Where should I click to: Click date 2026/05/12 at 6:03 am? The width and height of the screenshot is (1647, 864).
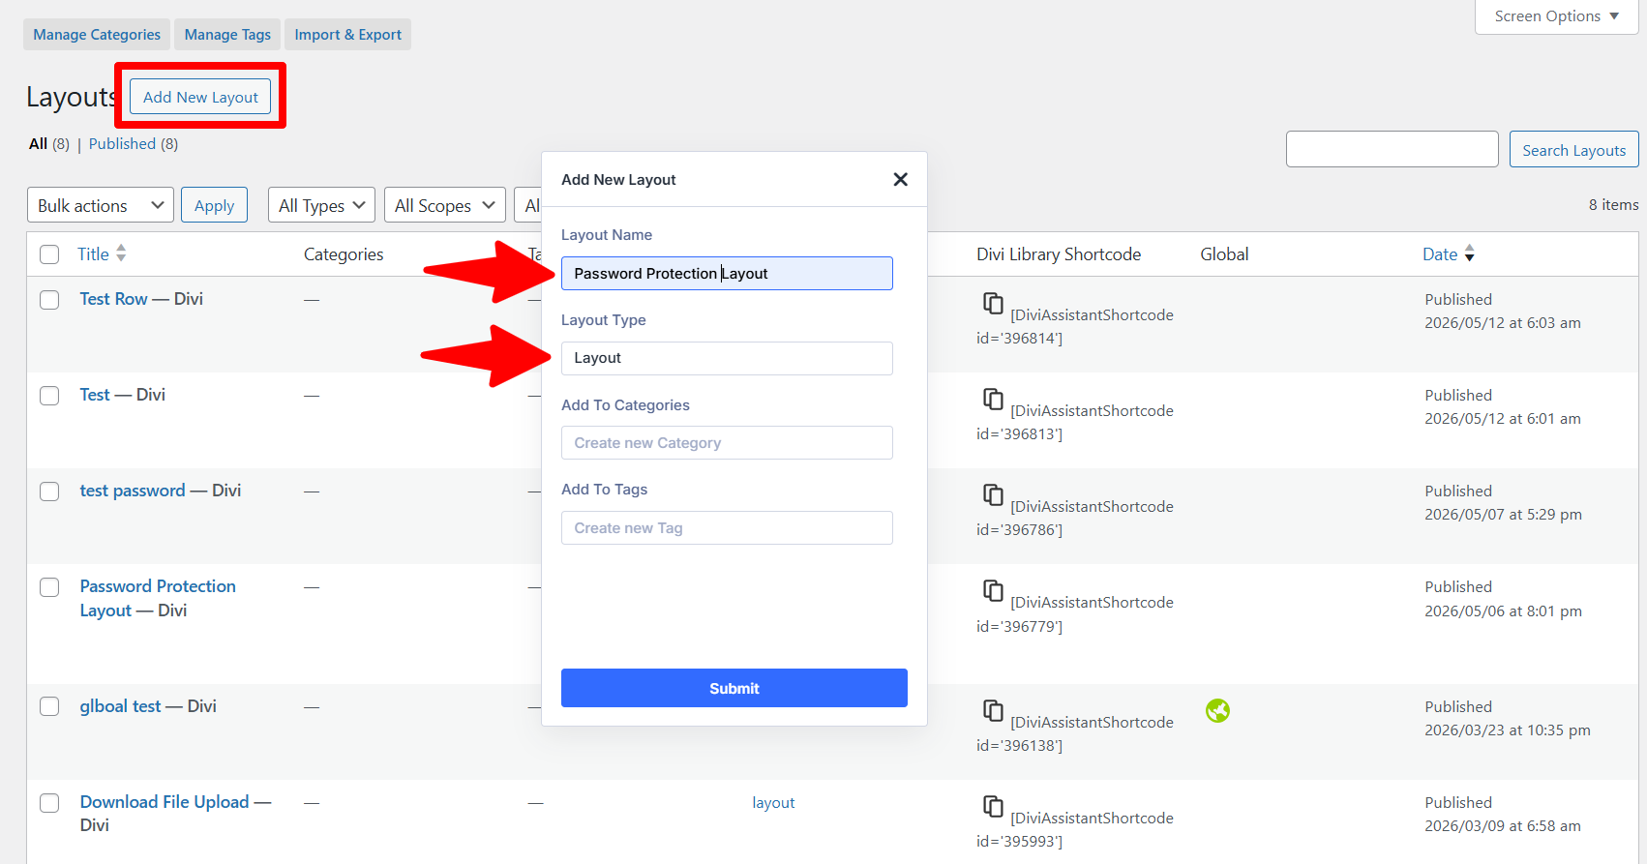[1502, 323]
